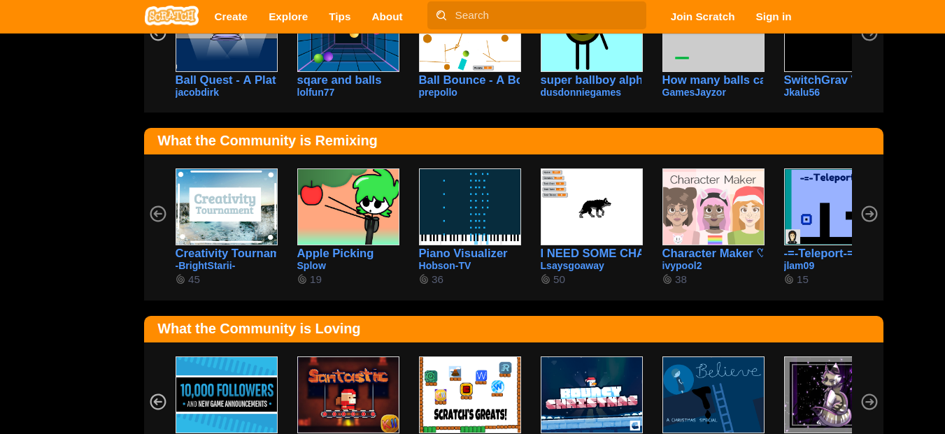Open the 10,000 Followers project thumbnail
This screenshot has width=945, height=434.
(x=226, y=395)
